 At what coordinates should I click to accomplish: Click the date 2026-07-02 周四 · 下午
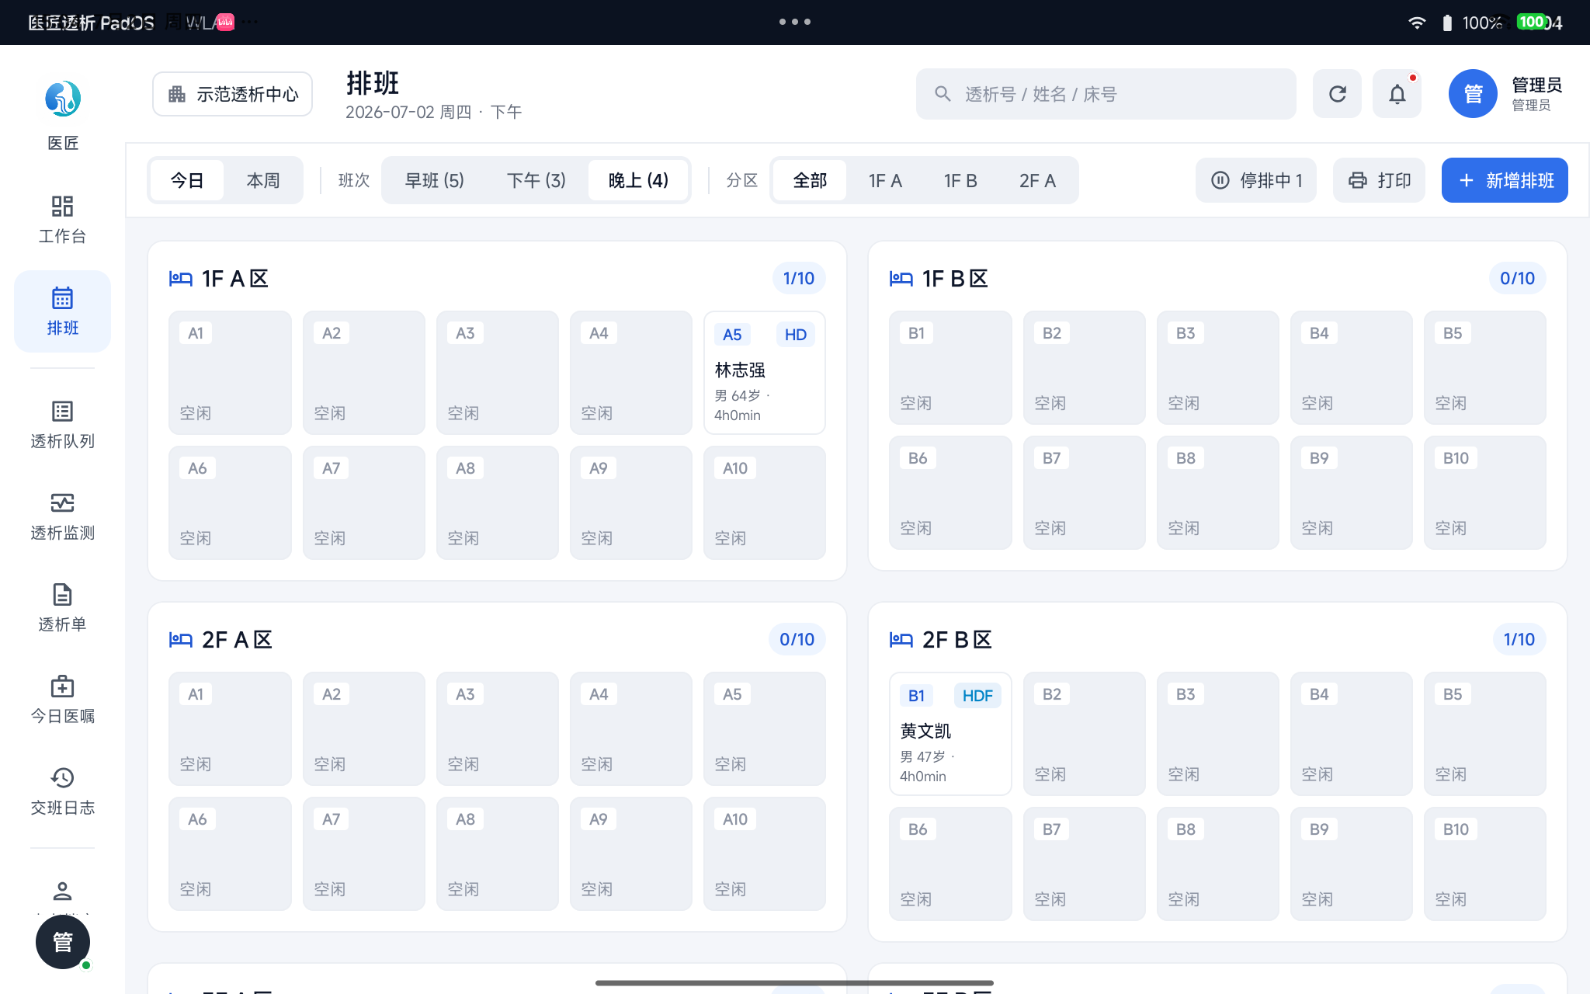[x=433, y=113]
